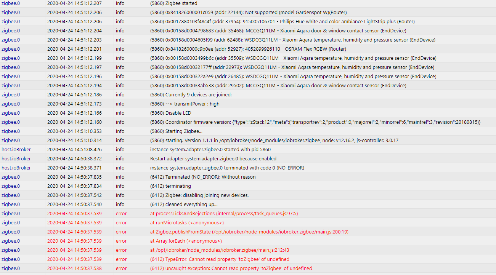
Task: Select log message with address 62488
Action: coord(292,40)
